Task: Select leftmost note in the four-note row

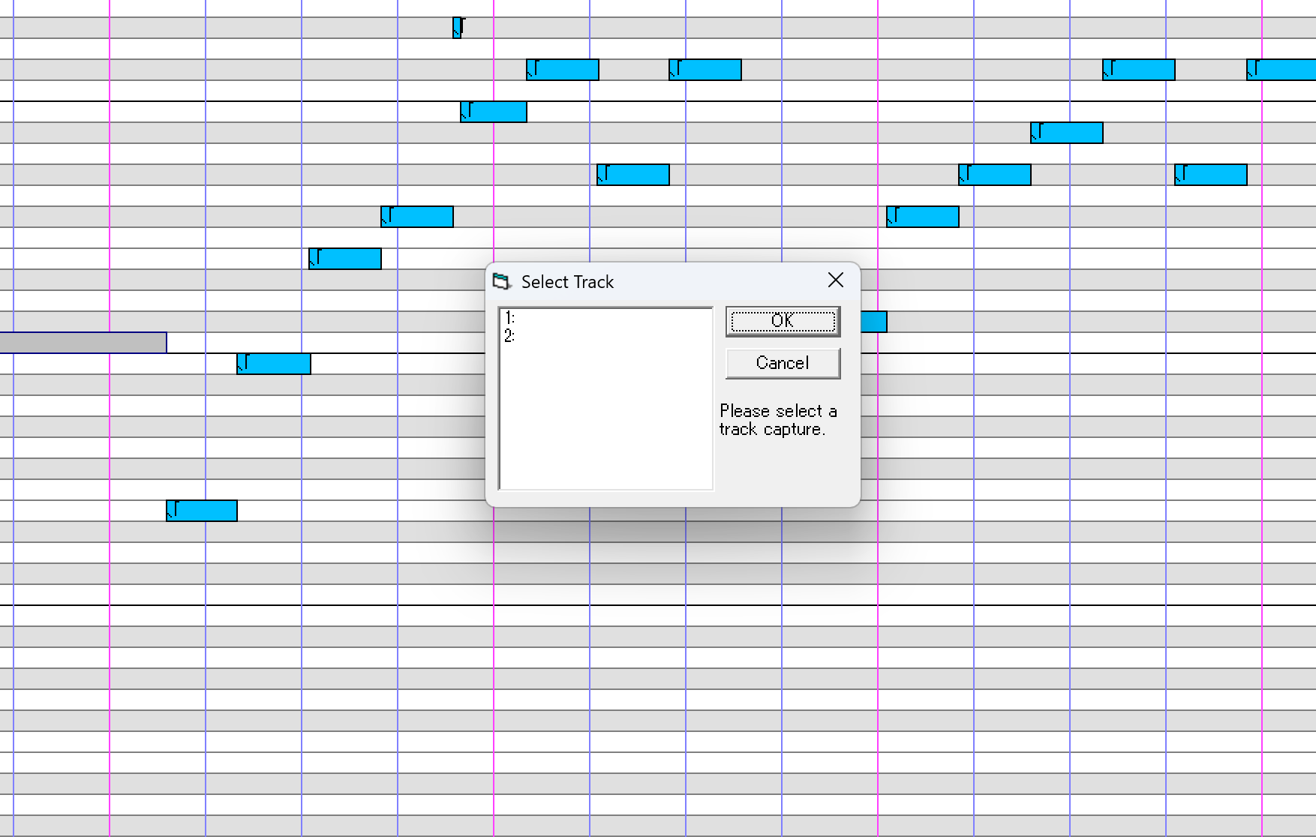Action: coord(563,70)
